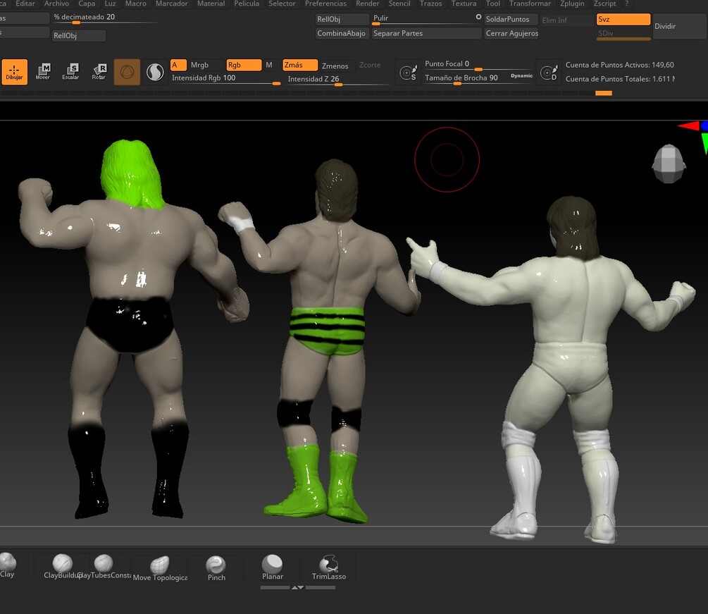Click the Dividir button

pos(680,26)
